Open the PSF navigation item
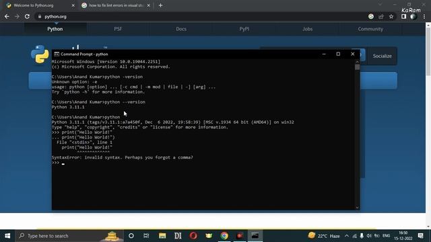 click(x=118, y=29)
